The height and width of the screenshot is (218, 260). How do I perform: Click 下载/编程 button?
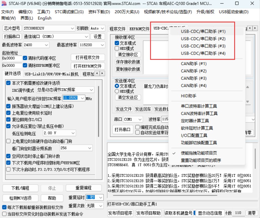tap(20, 188)
